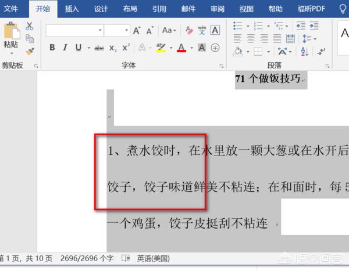Image resolution: width=349 pixels, height=271 pixels.
Task: Decrease paragraph indent
Action: click(301, 26)
